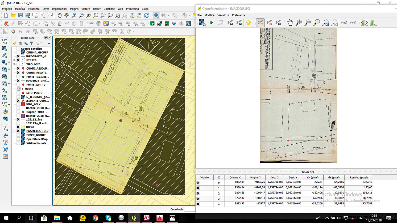
Task: Open the Raster menu
Action: 97,9
